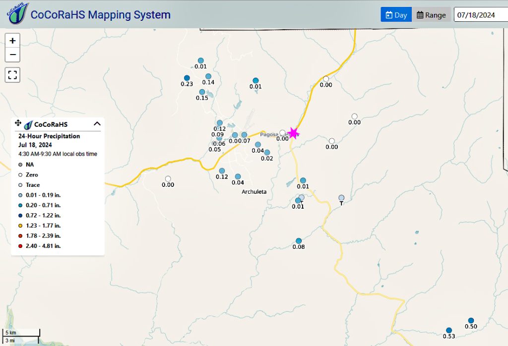
Task: Switch to Range mode
Action: coord(431,15)
